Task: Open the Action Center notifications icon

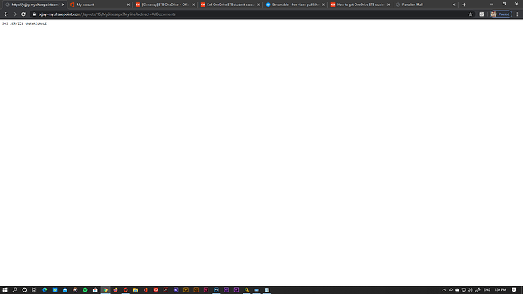Action: click(x=514, y=290)
